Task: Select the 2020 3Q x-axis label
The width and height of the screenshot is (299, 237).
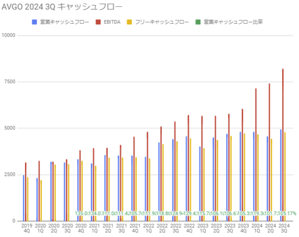Action: pos(67,228)
